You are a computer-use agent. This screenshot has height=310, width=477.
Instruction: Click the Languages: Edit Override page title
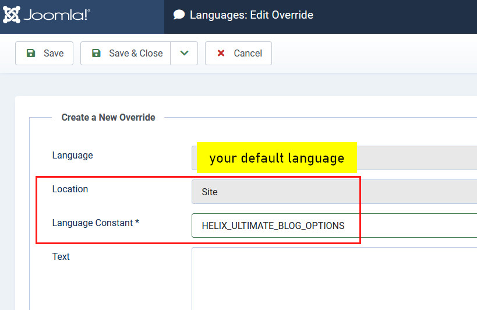251,15
